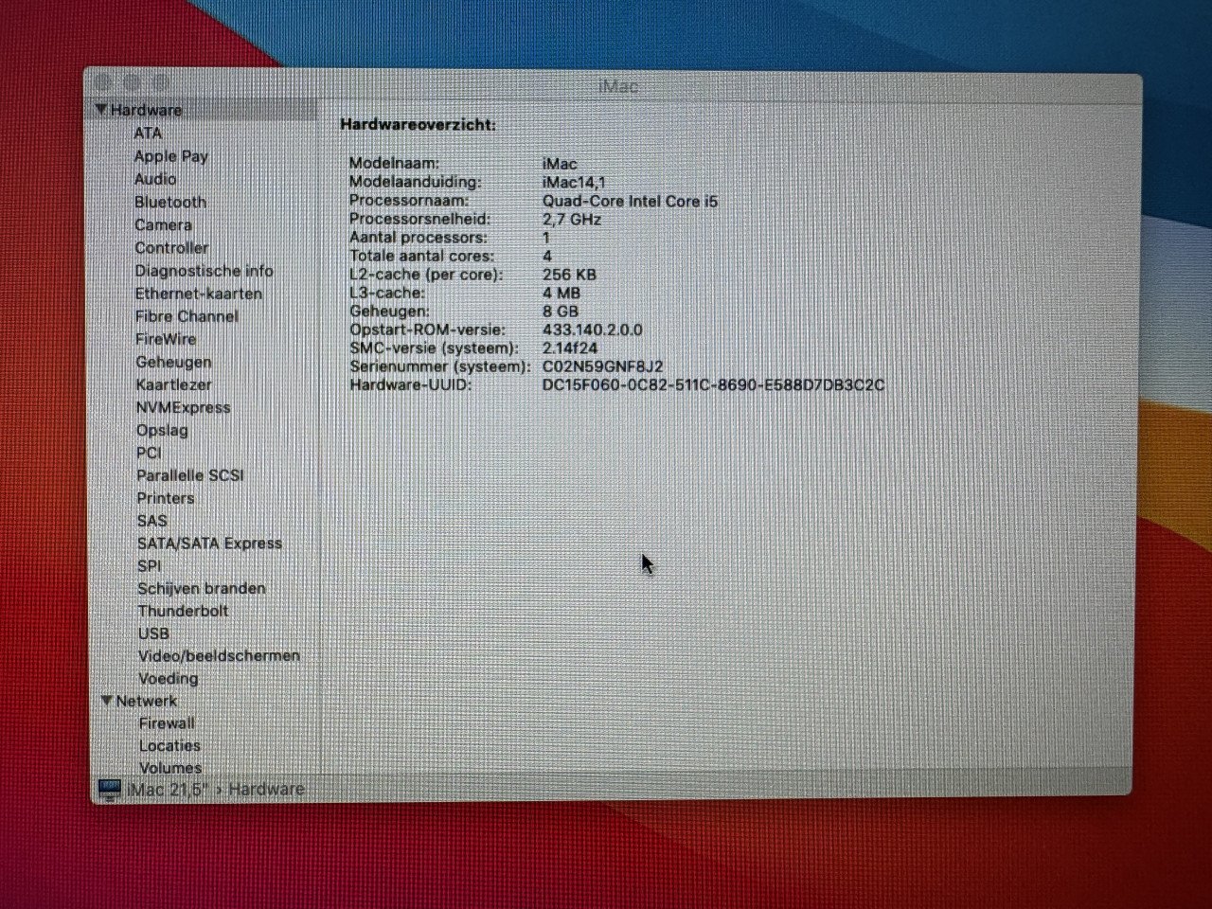This screenshot has height=909, width=1212.
Task: Open the Firewall network entry
Action: 167,723
